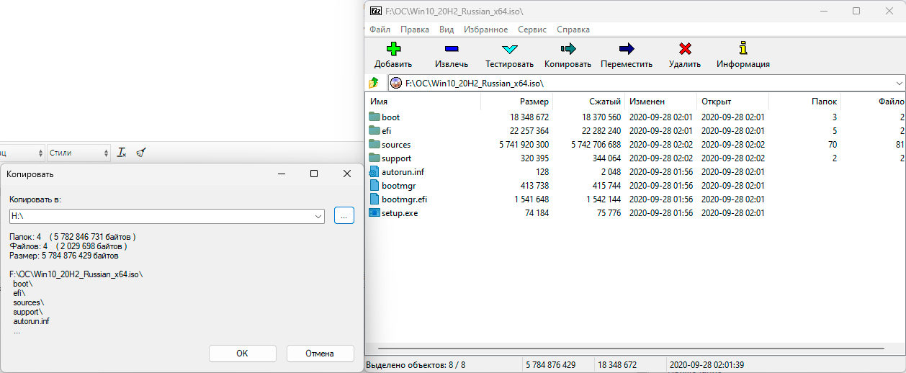Click the clear formatting icon near Стили
Image resolution: width=906 pixels, height=373 pixels.
pyautogui.click(x=122, y=153)
